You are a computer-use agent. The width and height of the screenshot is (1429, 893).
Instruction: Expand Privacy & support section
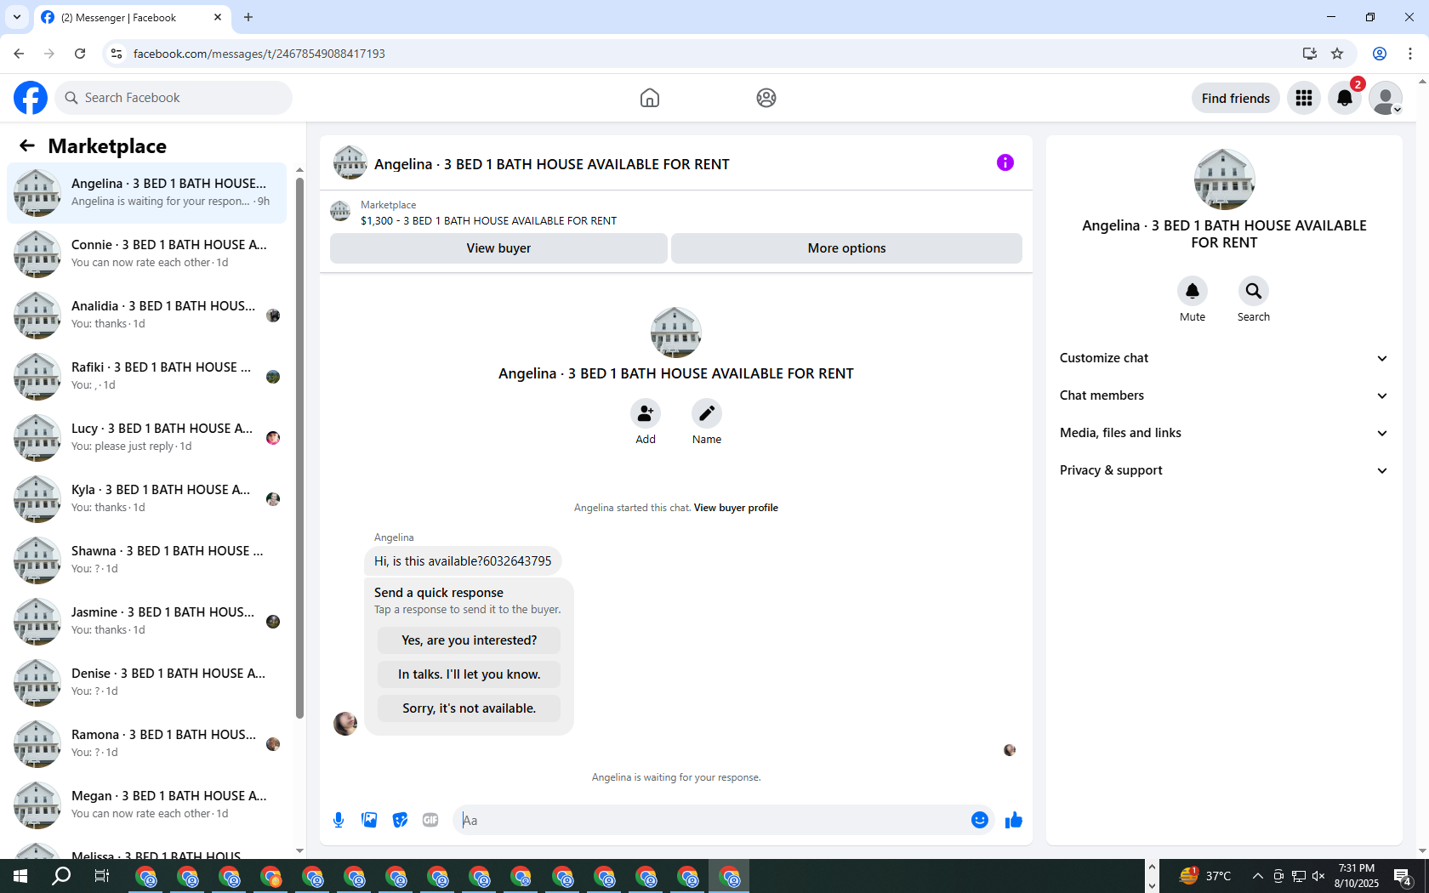[x=1224, y=470]
